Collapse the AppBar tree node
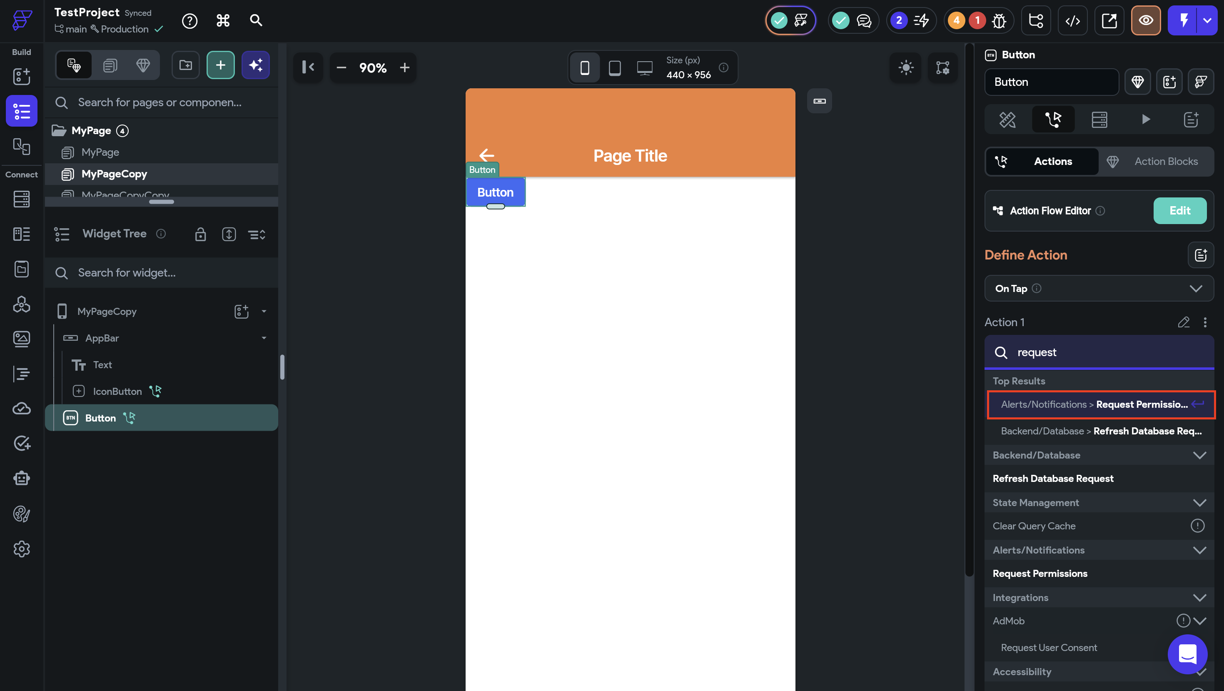 pos(264,338)
